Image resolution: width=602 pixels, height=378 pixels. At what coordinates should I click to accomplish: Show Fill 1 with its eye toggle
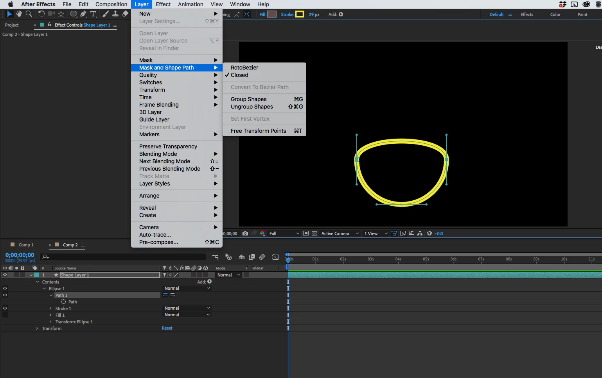5,315
